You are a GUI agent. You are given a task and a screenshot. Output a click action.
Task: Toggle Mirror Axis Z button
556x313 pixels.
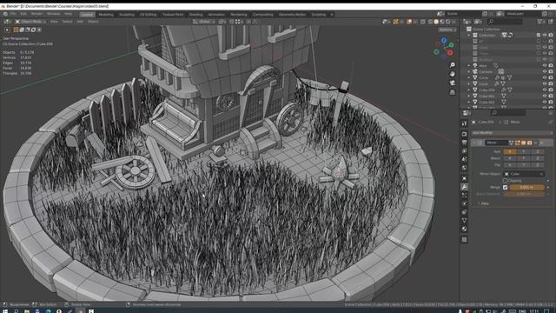(x=538, y=151)
